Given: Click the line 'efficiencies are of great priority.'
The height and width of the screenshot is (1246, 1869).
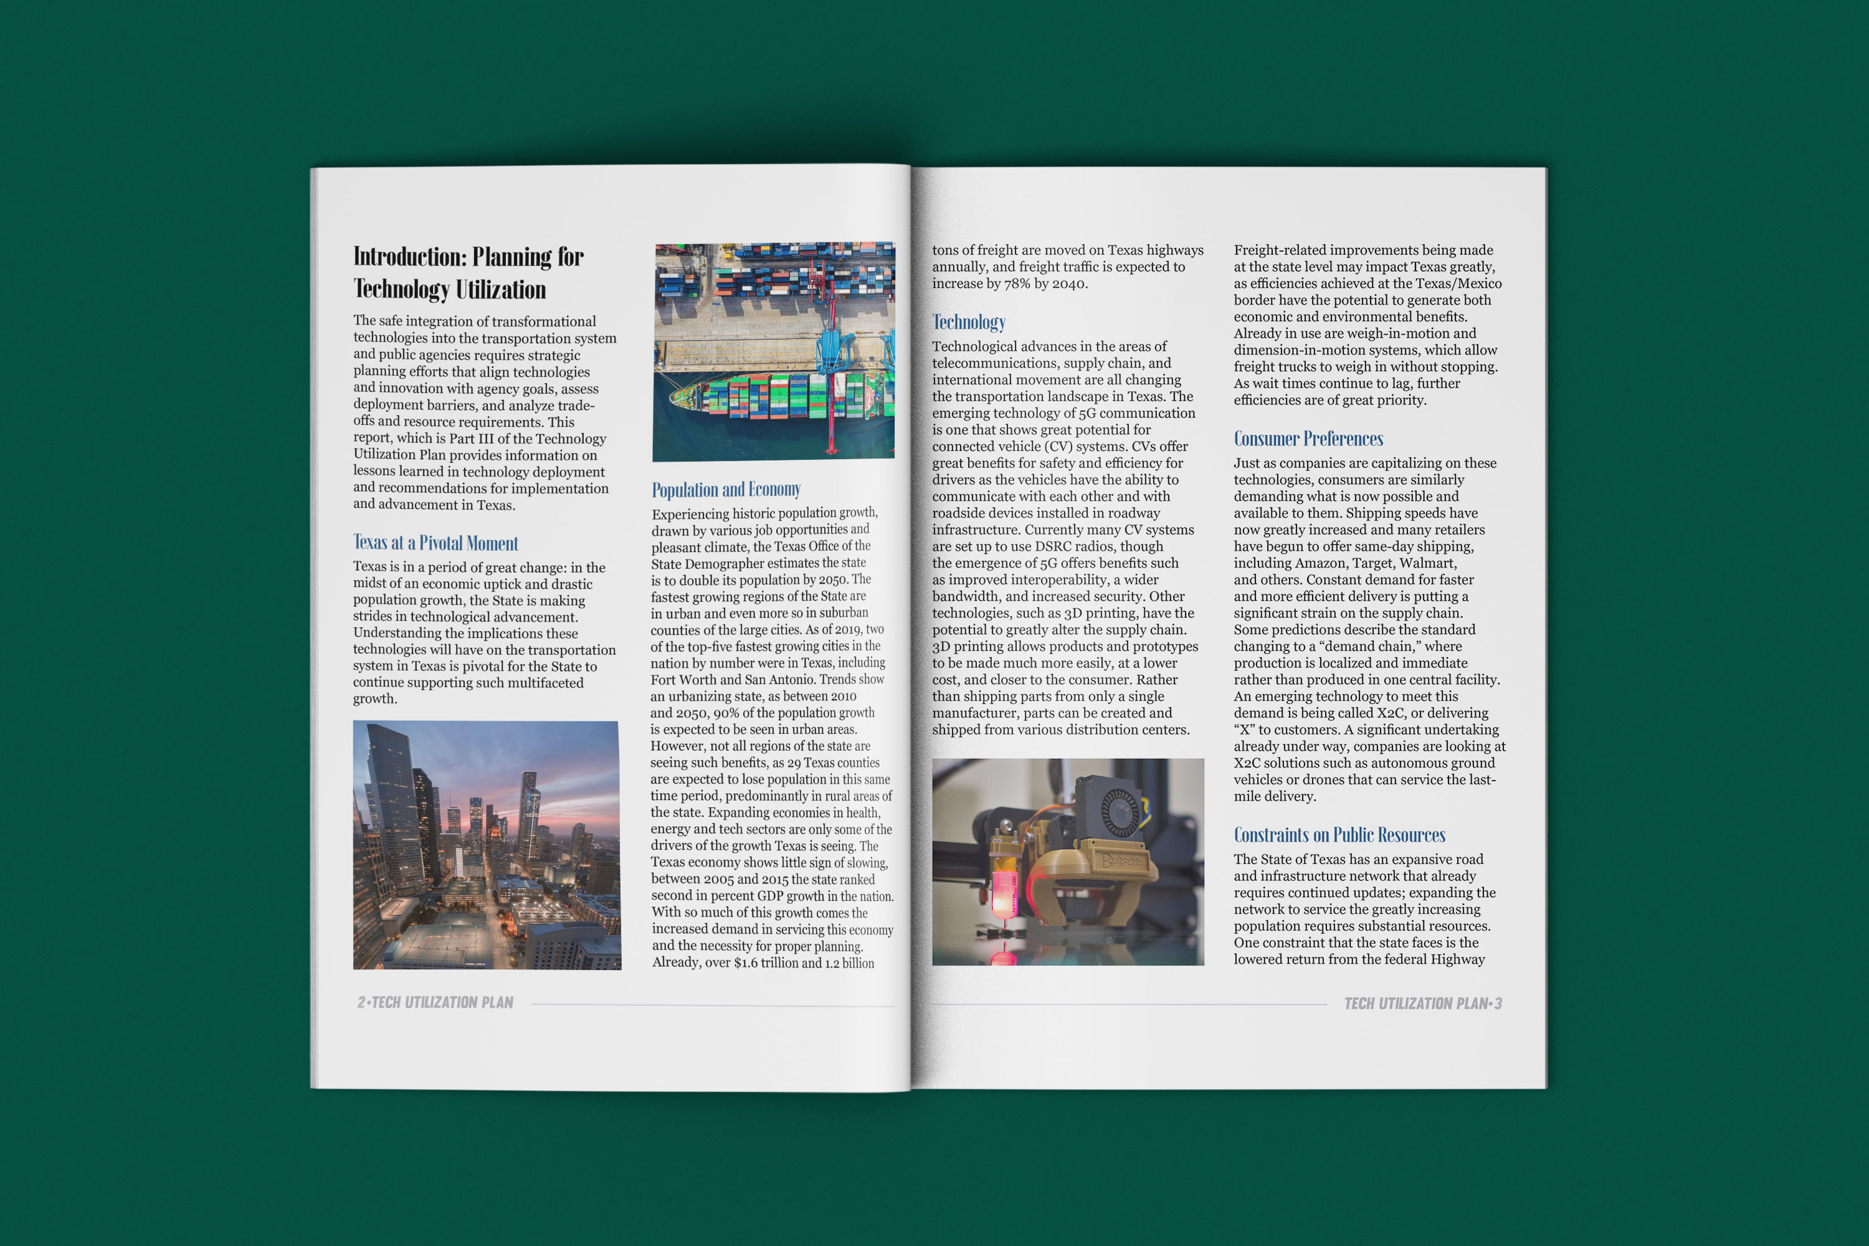Looking at the screenshot, I should pyautogui.click(x=1330, y=401).
